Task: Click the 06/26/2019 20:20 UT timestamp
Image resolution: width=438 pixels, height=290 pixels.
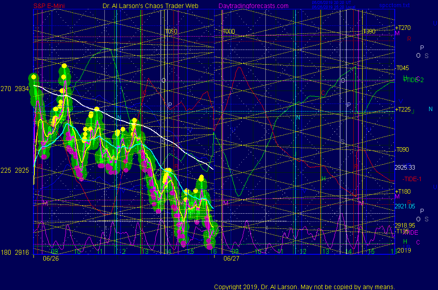Action: click(x=331, y=3)
